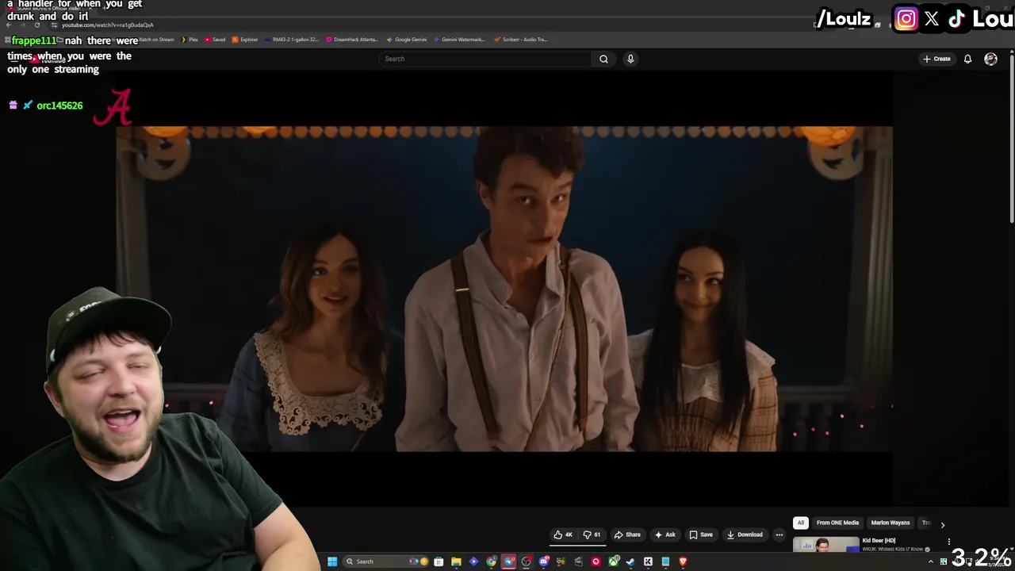The height and width of the screenshot is (571, 1015).
Task: Download the video
Action: tap(745, 535)
